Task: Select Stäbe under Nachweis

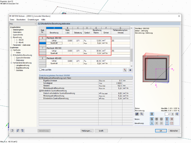Action: point(18,52)
